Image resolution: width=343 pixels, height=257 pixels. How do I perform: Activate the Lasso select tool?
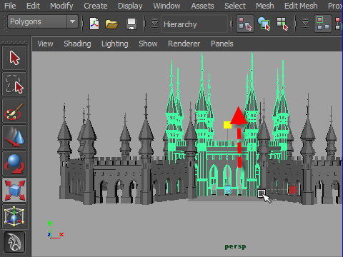14,84
